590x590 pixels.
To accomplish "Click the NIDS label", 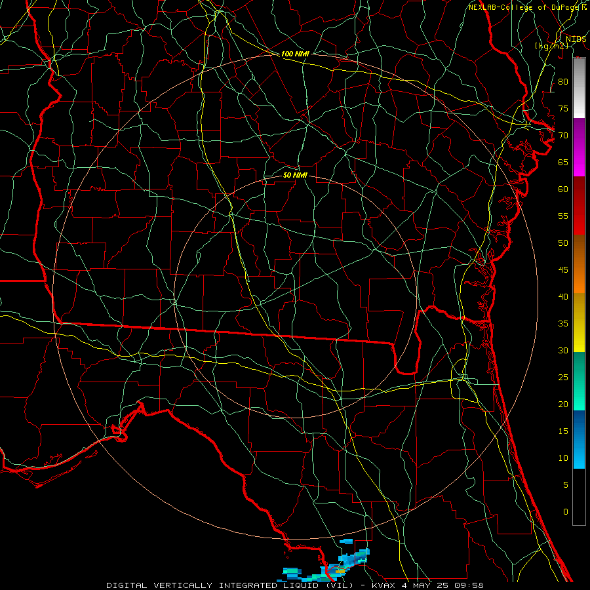I will click(576, 39).
